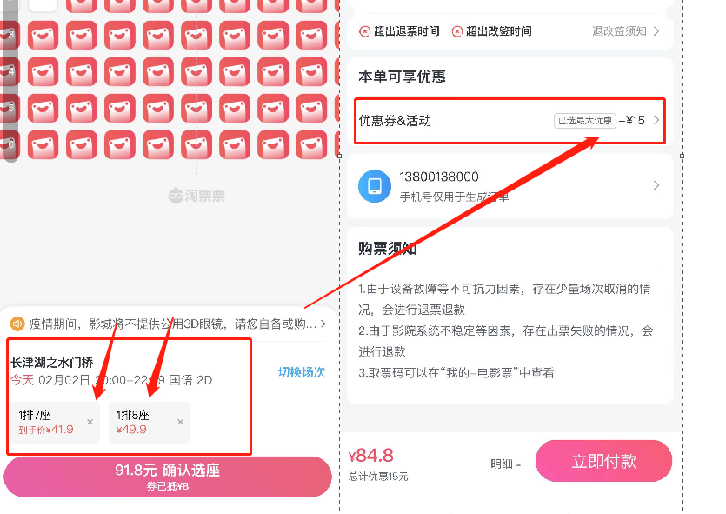Click the ¥84.8 total price
Image resolution: width=726 pixels, height=514 pixels.
tap(371, 456)
